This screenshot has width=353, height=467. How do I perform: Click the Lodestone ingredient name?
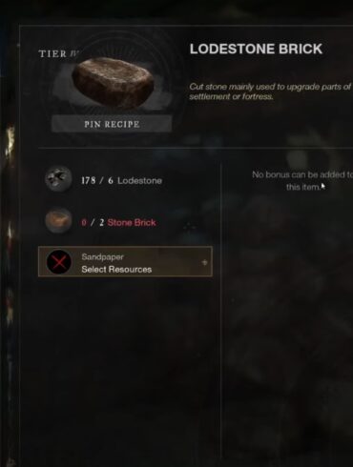point(139,180)
